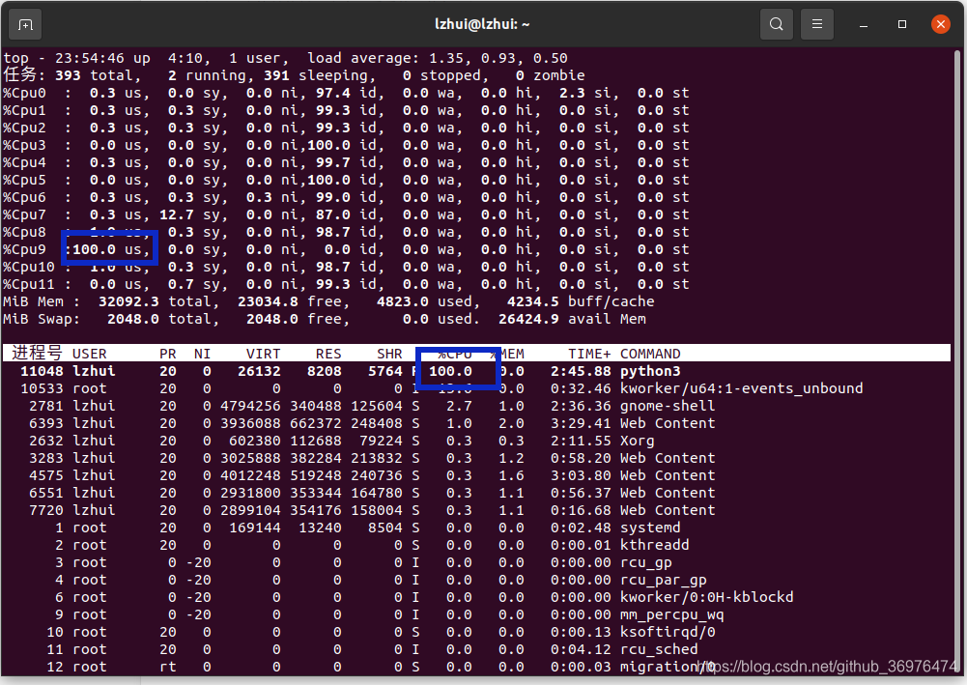Click the top clock time 23:54:46
Viewport: 967px width, 685px height.
pyautogui.click(x=90, y=59)
